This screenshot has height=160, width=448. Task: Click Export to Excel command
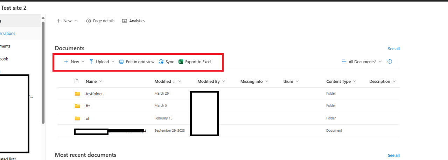(x=195, y=62)
